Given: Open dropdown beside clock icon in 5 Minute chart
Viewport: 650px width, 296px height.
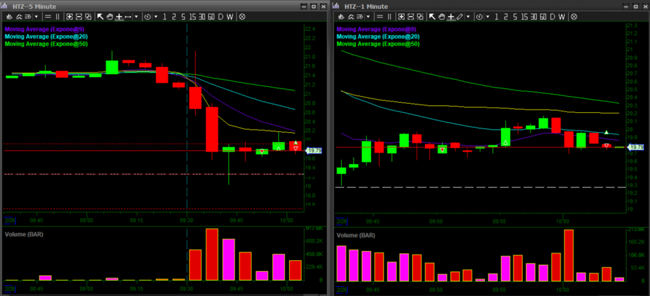Looking at the screenshot, I should click(x=155, y=16).
